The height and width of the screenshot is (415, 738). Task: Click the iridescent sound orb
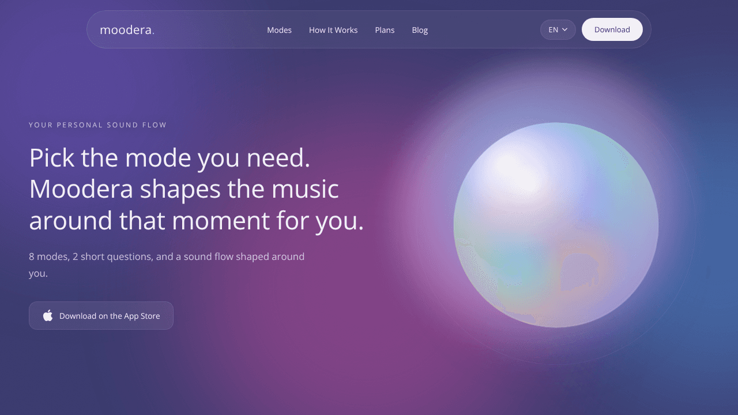pos(556,225)
